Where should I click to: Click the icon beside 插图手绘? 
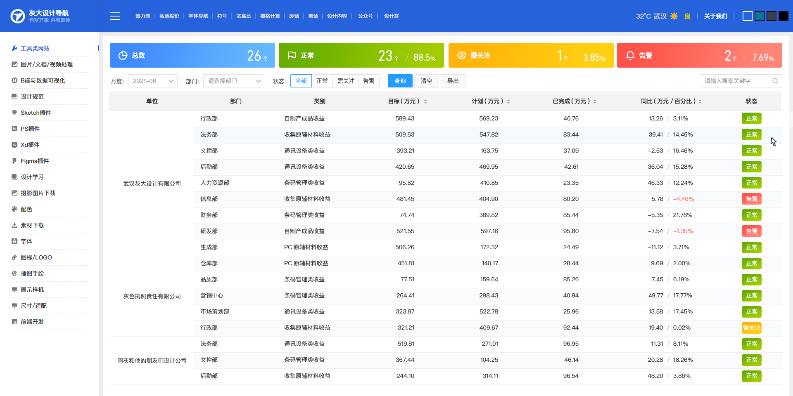click(14, 273)
